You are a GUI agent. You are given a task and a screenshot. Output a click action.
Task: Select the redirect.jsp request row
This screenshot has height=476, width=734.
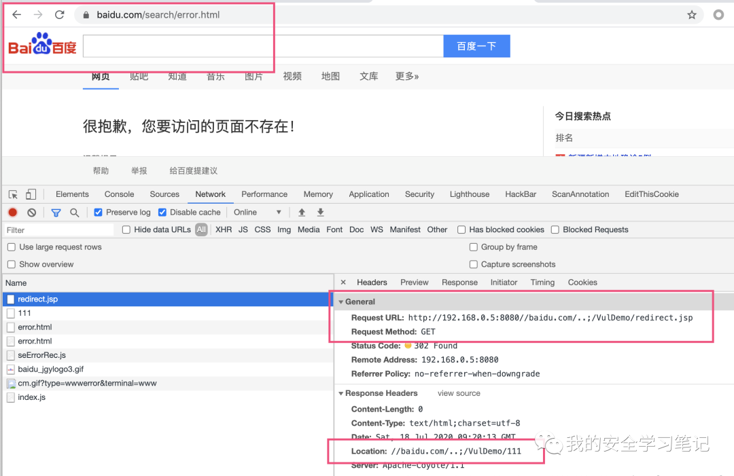click(168, 299)
